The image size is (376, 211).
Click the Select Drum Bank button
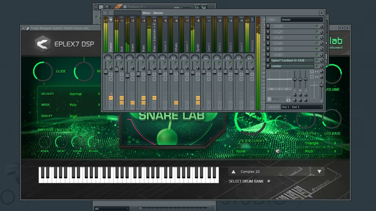pos(268,181)
